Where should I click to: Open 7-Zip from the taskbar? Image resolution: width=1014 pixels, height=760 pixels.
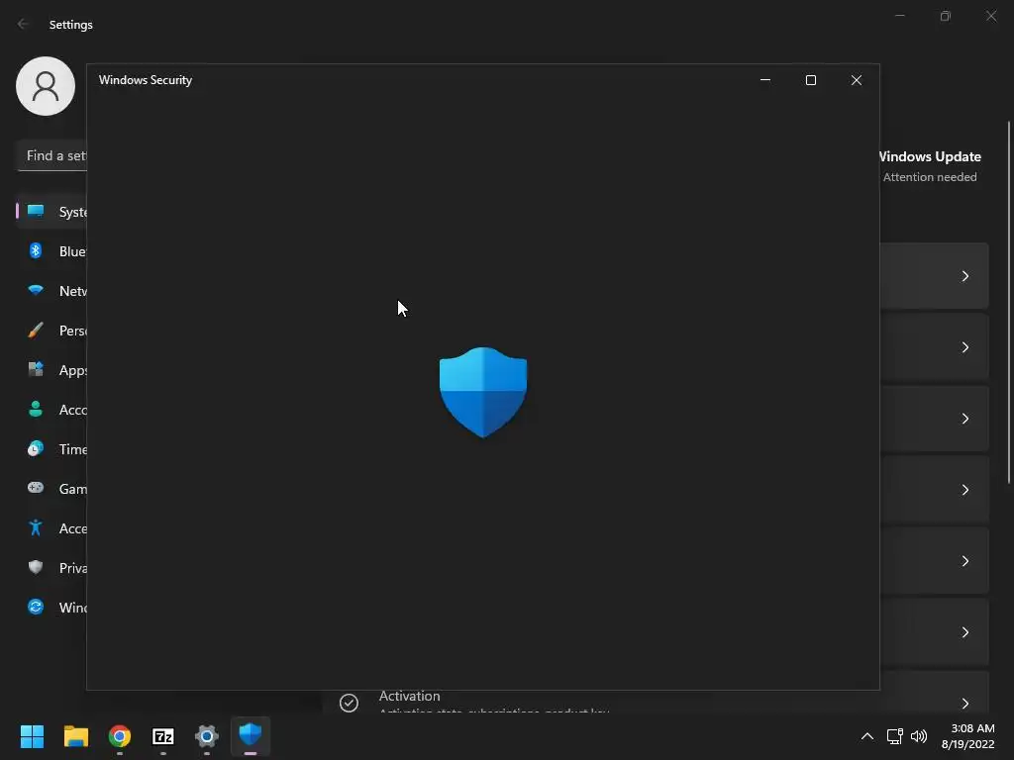coord(163,736)
